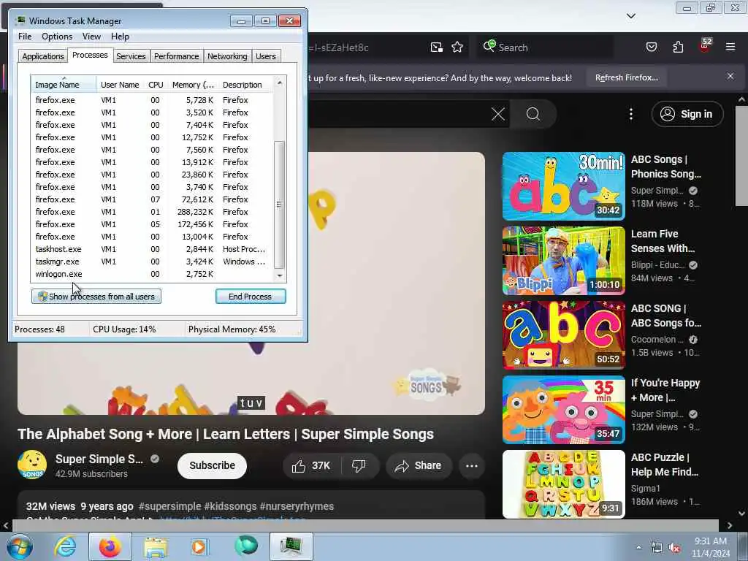
Task: Dislike the video with thumbs down
Action: [359, 465]
